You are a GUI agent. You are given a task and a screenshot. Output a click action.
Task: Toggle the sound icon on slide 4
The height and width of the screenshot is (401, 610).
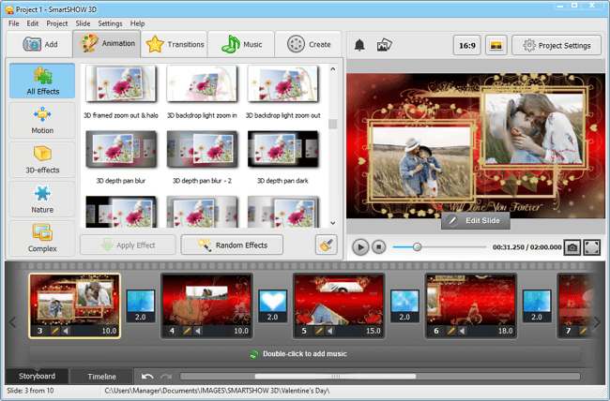point(198,331)
